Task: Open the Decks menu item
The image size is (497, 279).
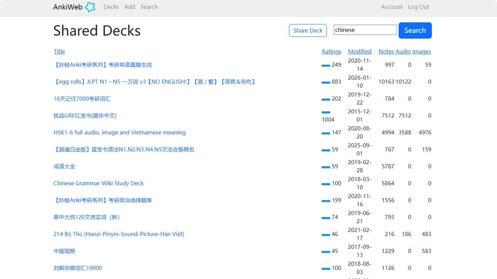Action: pyautogui.click(x=111, y=7)
